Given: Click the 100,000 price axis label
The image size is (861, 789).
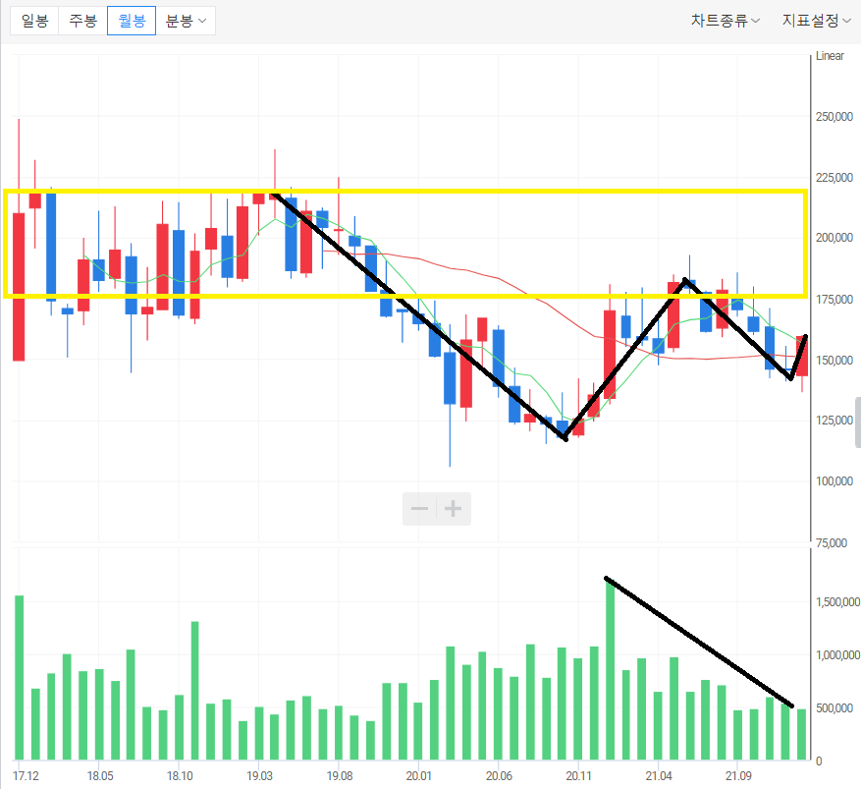Looking at the screenshot, I should (x=834, y=481).
